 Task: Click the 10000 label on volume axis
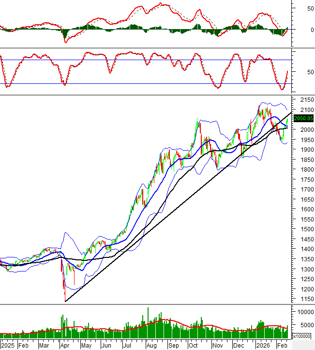tap(305, 312)
